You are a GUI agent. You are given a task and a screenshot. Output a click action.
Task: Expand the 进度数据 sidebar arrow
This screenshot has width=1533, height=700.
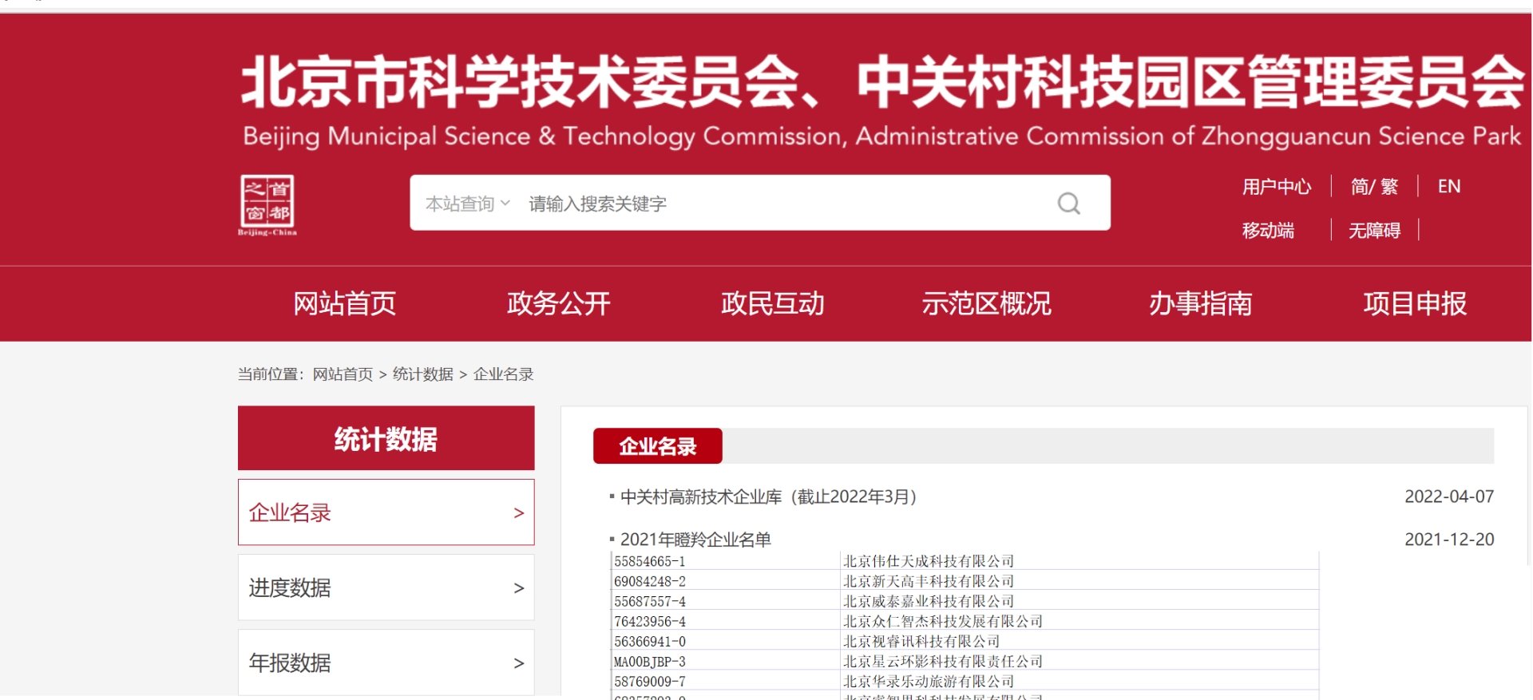point(518,587)
